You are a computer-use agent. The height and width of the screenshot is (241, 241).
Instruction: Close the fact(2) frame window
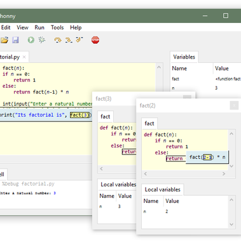point(234,106)
